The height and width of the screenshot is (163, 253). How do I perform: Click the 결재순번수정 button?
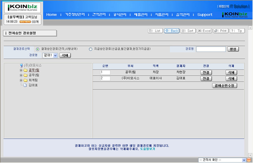click(224, 86)
